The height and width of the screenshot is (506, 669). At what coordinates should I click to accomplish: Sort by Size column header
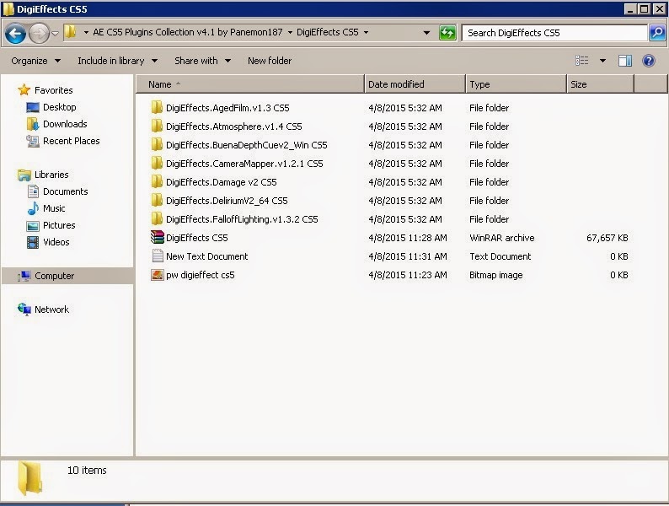tap(600, 84)
